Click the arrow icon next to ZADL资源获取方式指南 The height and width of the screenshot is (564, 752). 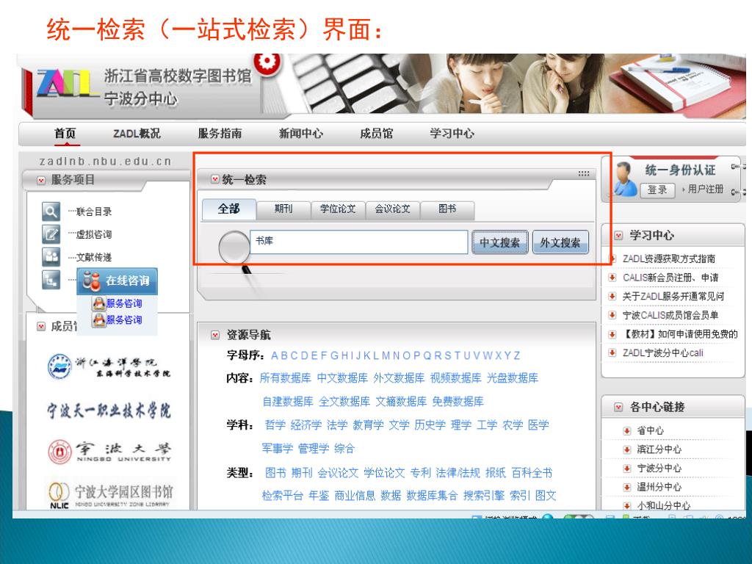pyautogui.click(x=612, y=258)
